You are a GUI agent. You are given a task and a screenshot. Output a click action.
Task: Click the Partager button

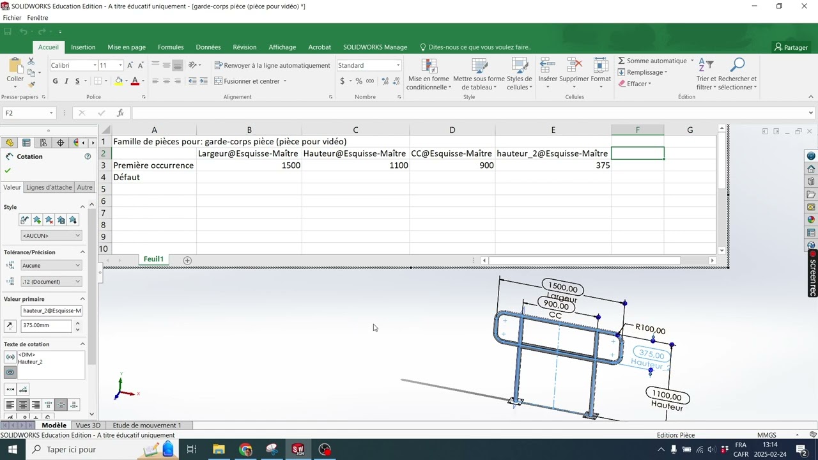point(791,47)
